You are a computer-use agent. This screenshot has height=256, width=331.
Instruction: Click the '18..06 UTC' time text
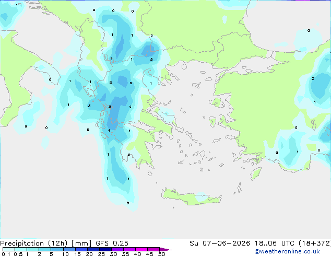(275, 243)
